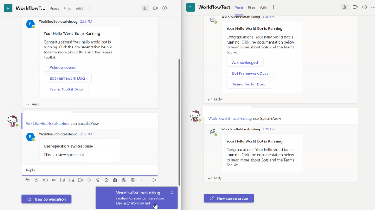This screenshot has width=375, height=210.
Task: Click the Hello Kitty user avatar in left window
Action: point(13,121)
